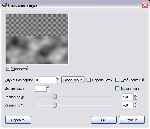Enable the Мозаичный checkbox
Screen dimensions: 150x129
(117, 89)
